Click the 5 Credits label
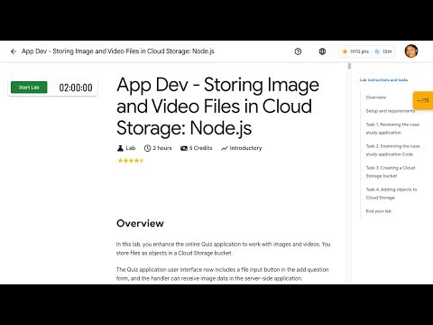Screen dimensions: 433x325 [200, 148]
